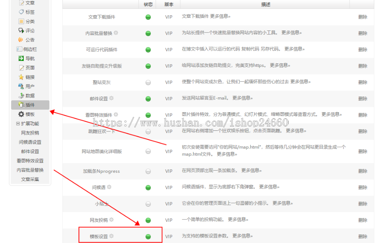This screenshot has width=381, height=243.
Task: Delete the 小贴士 plugin
Action: coord(362,204)
